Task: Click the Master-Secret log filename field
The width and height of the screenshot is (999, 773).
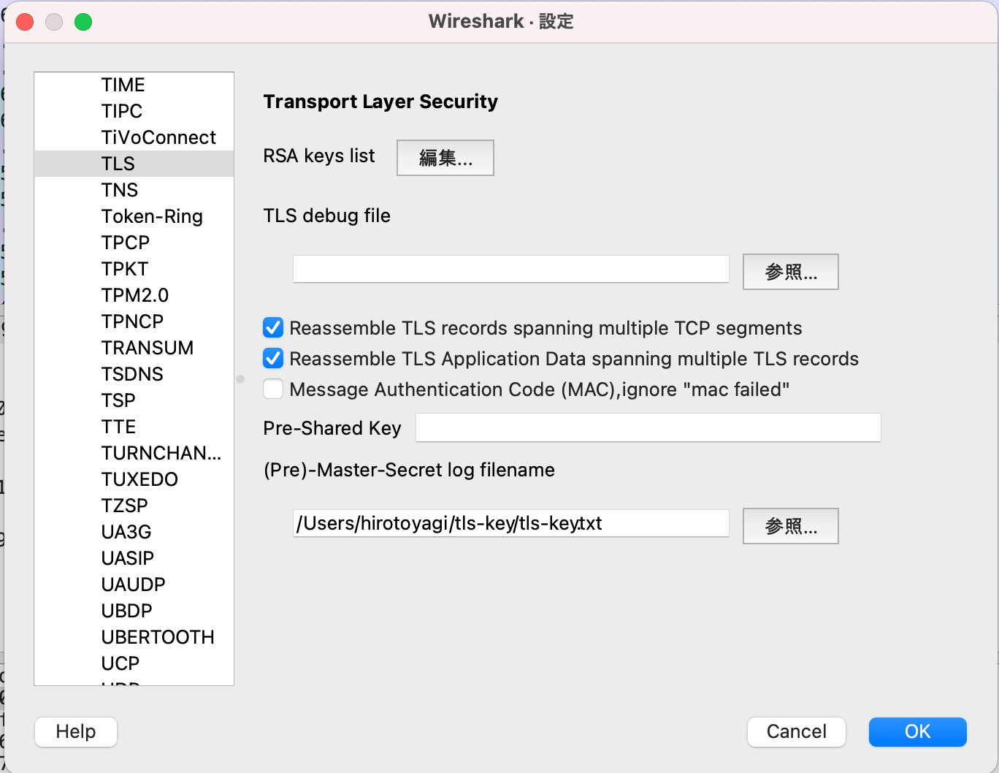Action: point(510,523)
